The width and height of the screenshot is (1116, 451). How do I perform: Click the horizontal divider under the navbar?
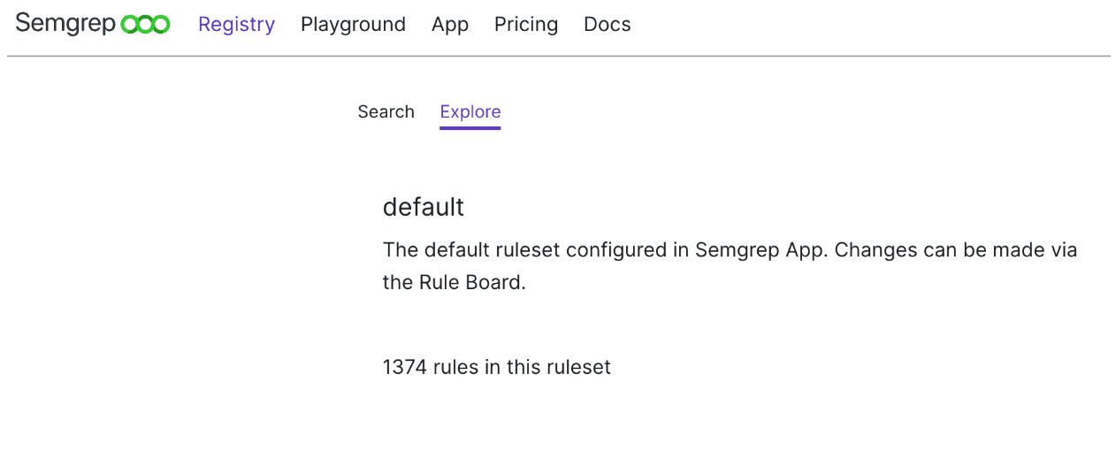[x=558, y=57]
